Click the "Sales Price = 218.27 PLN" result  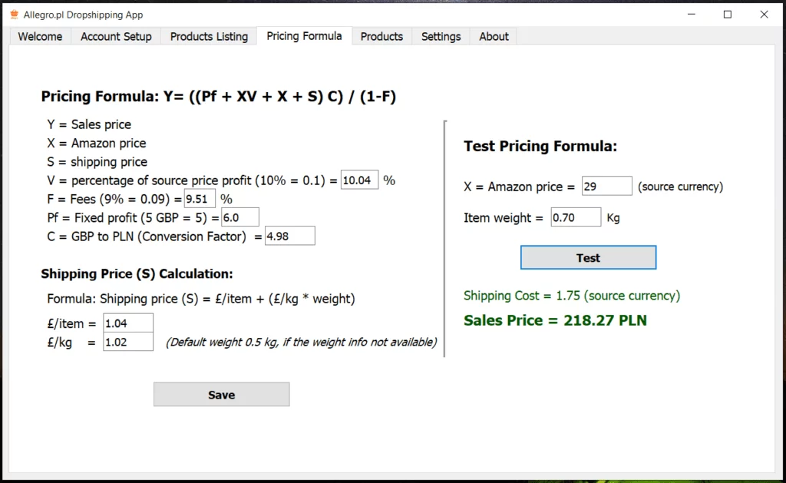[555, 320]
